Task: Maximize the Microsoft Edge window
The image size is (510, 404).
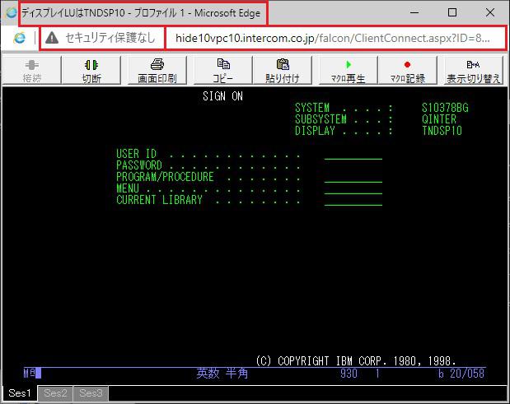Action: click(x=452, y=12)
